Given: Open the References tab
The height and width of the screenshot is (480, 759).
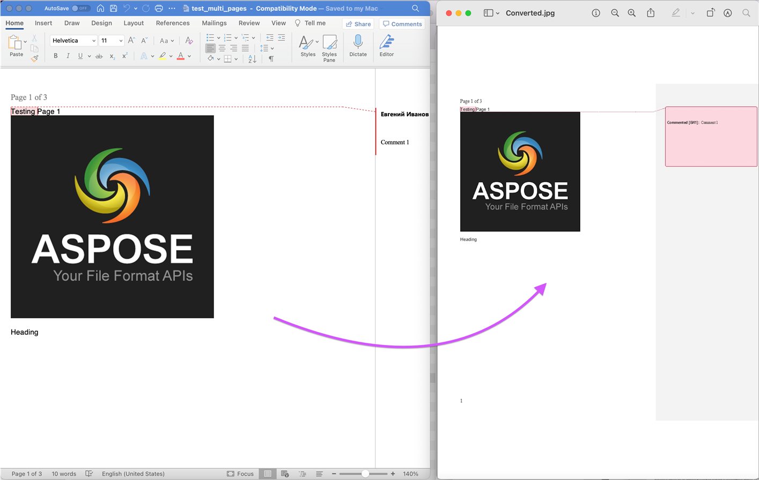Looking at the screenshot, I should click(173, 23).
